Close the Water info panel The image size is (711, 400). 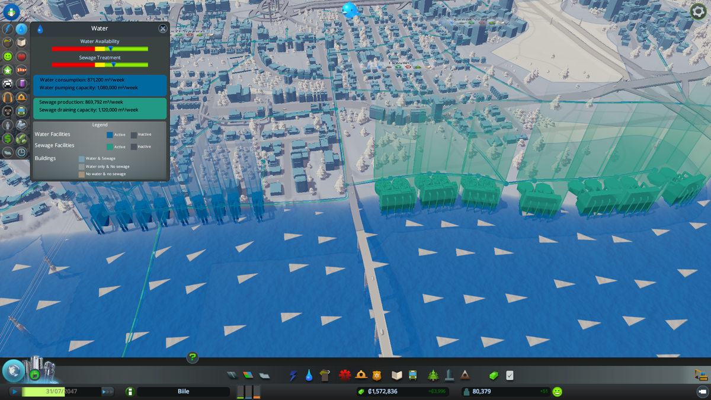click(163, 28)
